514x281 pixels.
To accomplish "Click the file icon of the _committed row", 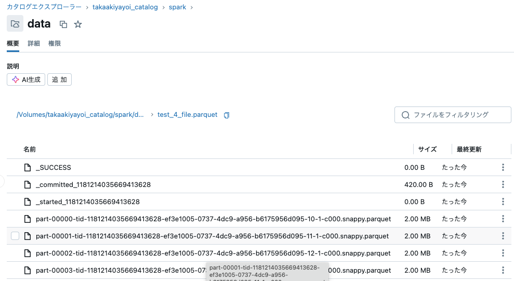I will pos(28,184).
